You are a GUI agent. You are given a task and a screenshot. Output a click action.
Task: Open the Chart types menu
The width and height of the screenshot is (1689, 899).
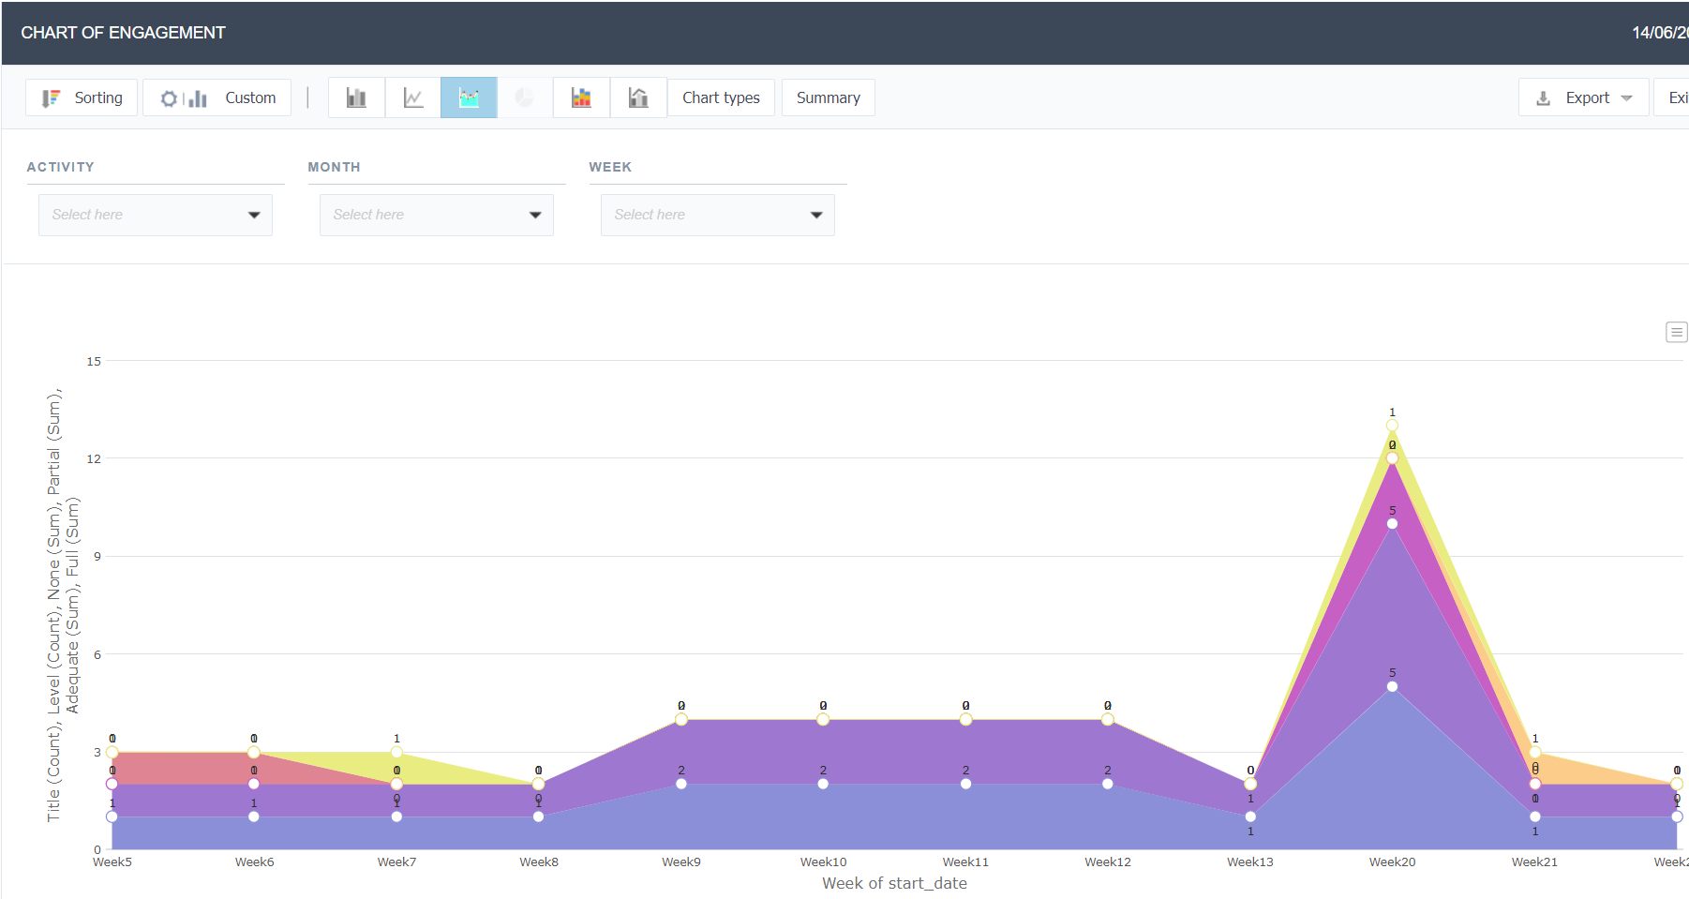(721, 97)
